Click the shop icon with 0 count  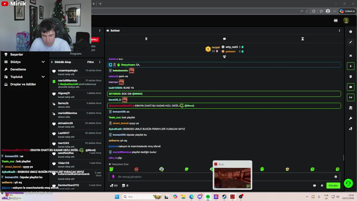125,185
